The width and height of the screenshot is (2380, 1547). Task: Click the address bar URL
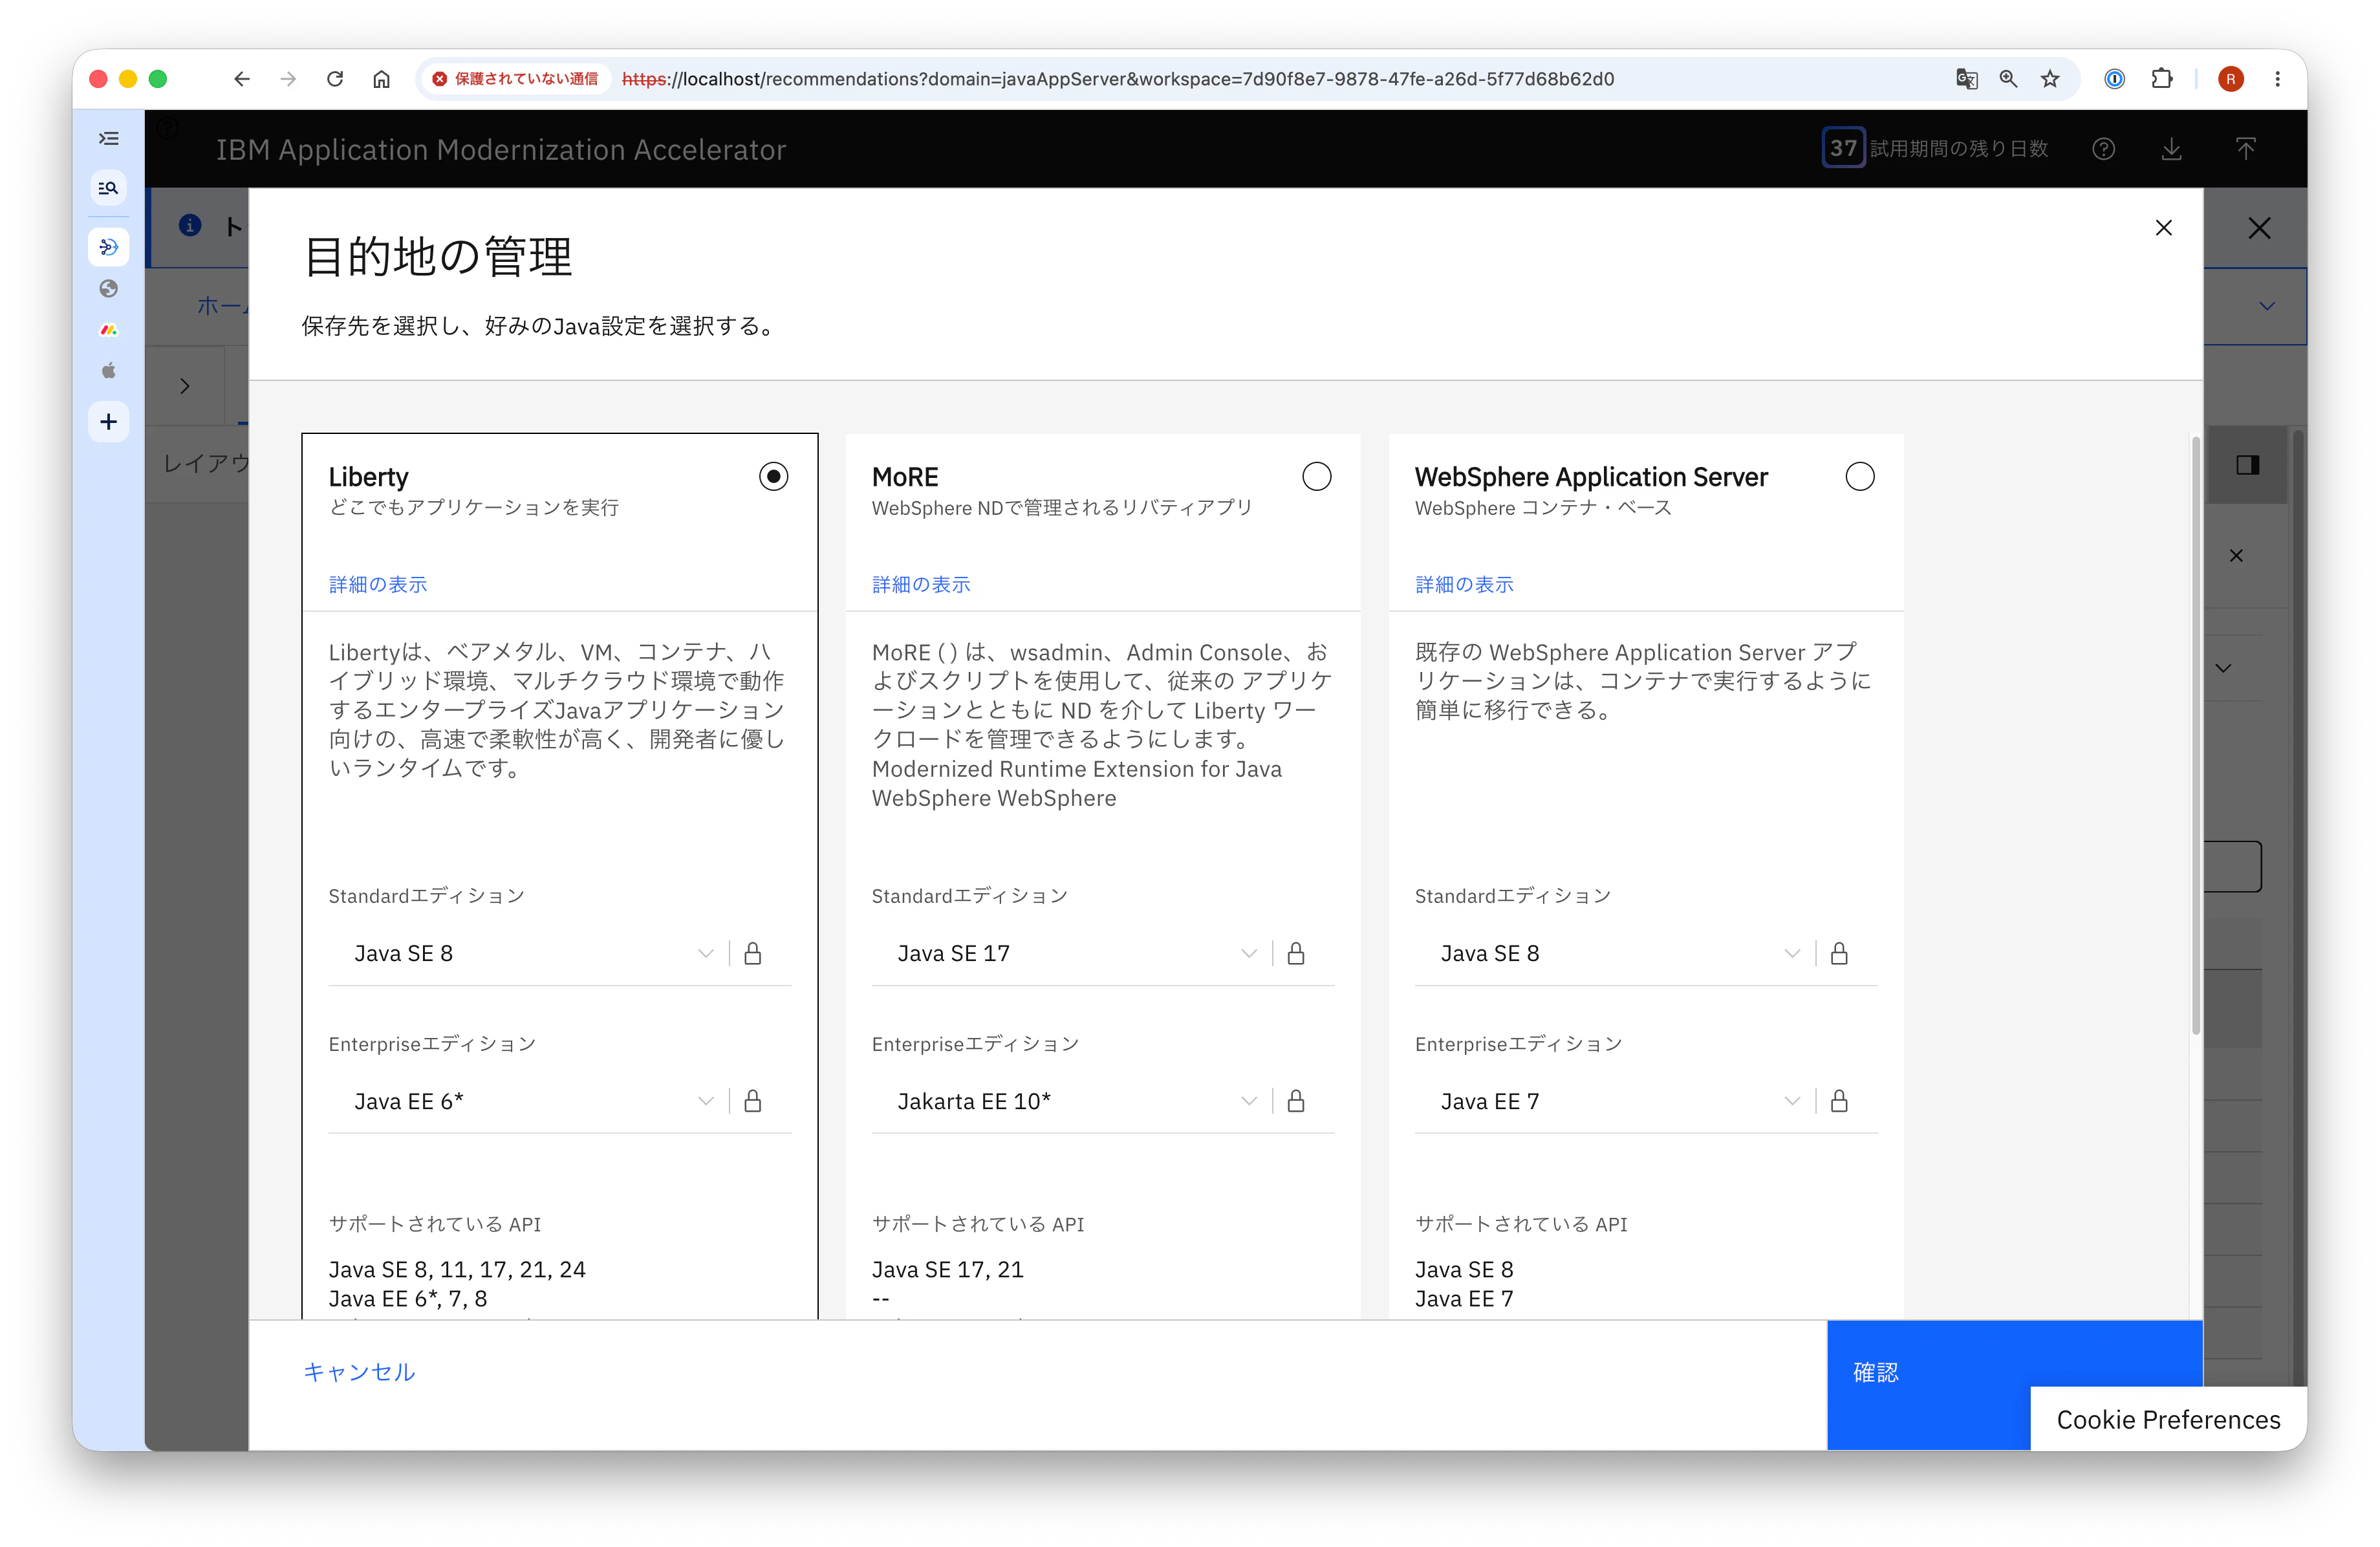[x=1117, y=79]
